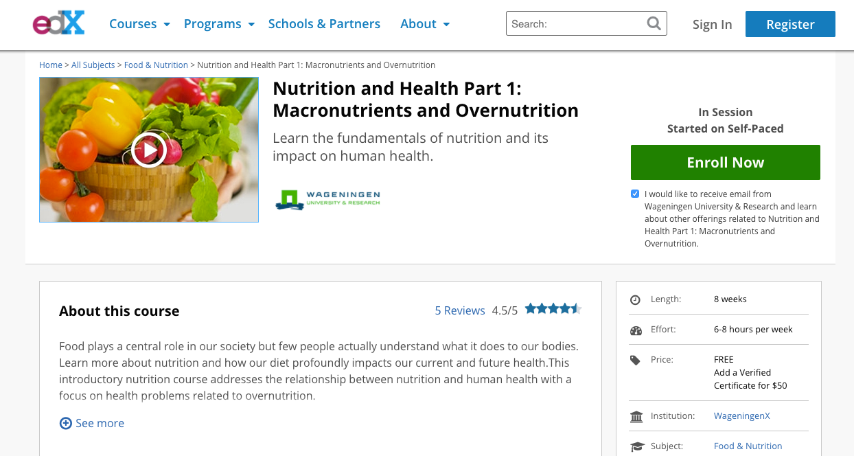Play the course intro video
This screenshot has width=854, height=456.
tap(149, 150)
